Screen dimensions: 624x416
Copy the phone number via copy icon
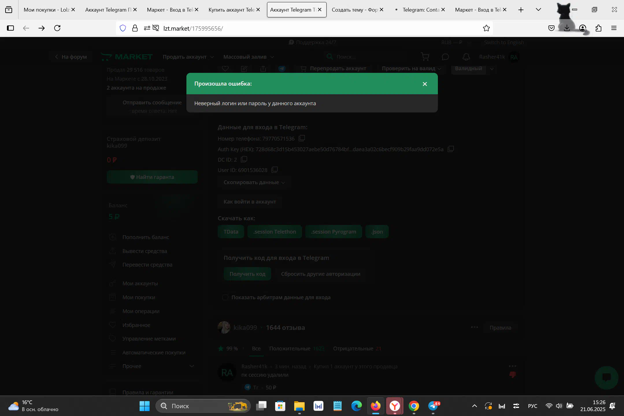point(302,138)
